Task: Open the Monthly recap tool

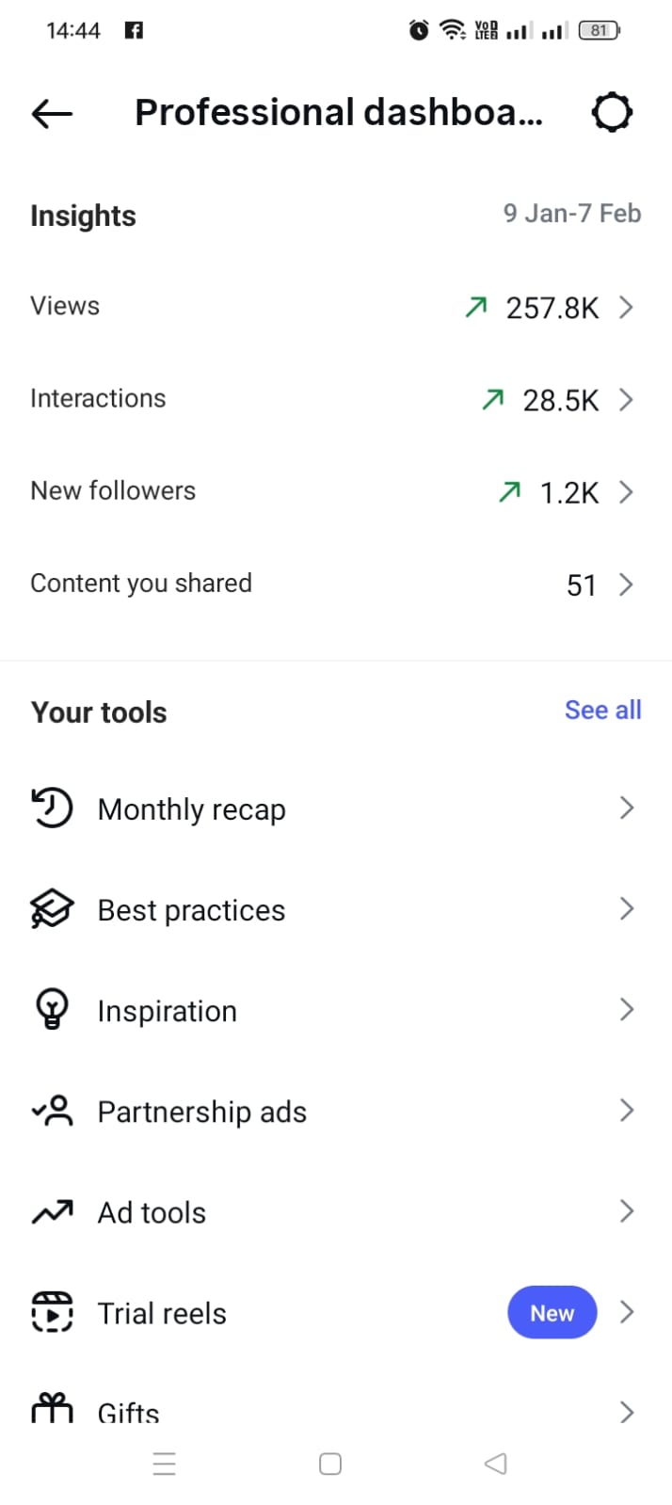Action: (x=192, y=809)
